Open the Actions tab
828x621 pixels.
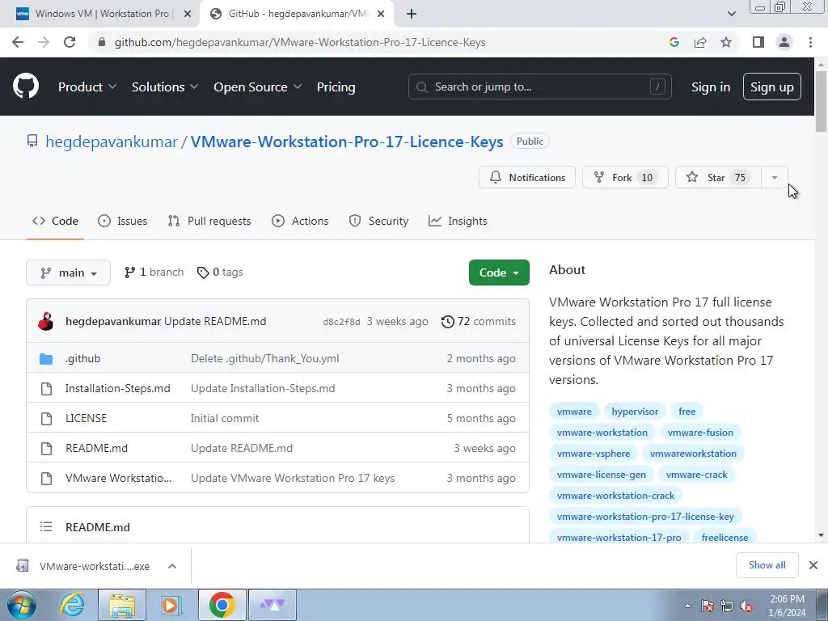click(x=300, y=222)
